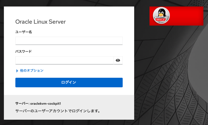Click the server name oraclekvm-cockpit1
Screen dimensions: 208x125
(x=45, y=104)
